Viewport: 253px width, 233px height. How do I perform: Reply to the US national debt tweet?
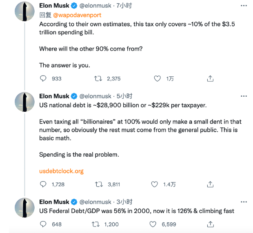pyautogui.click(x=43, y=184)
